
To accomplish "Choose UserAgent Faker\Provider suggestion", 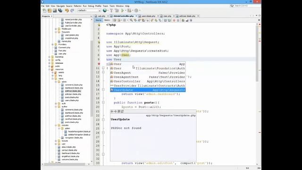I will pos(148,73).
